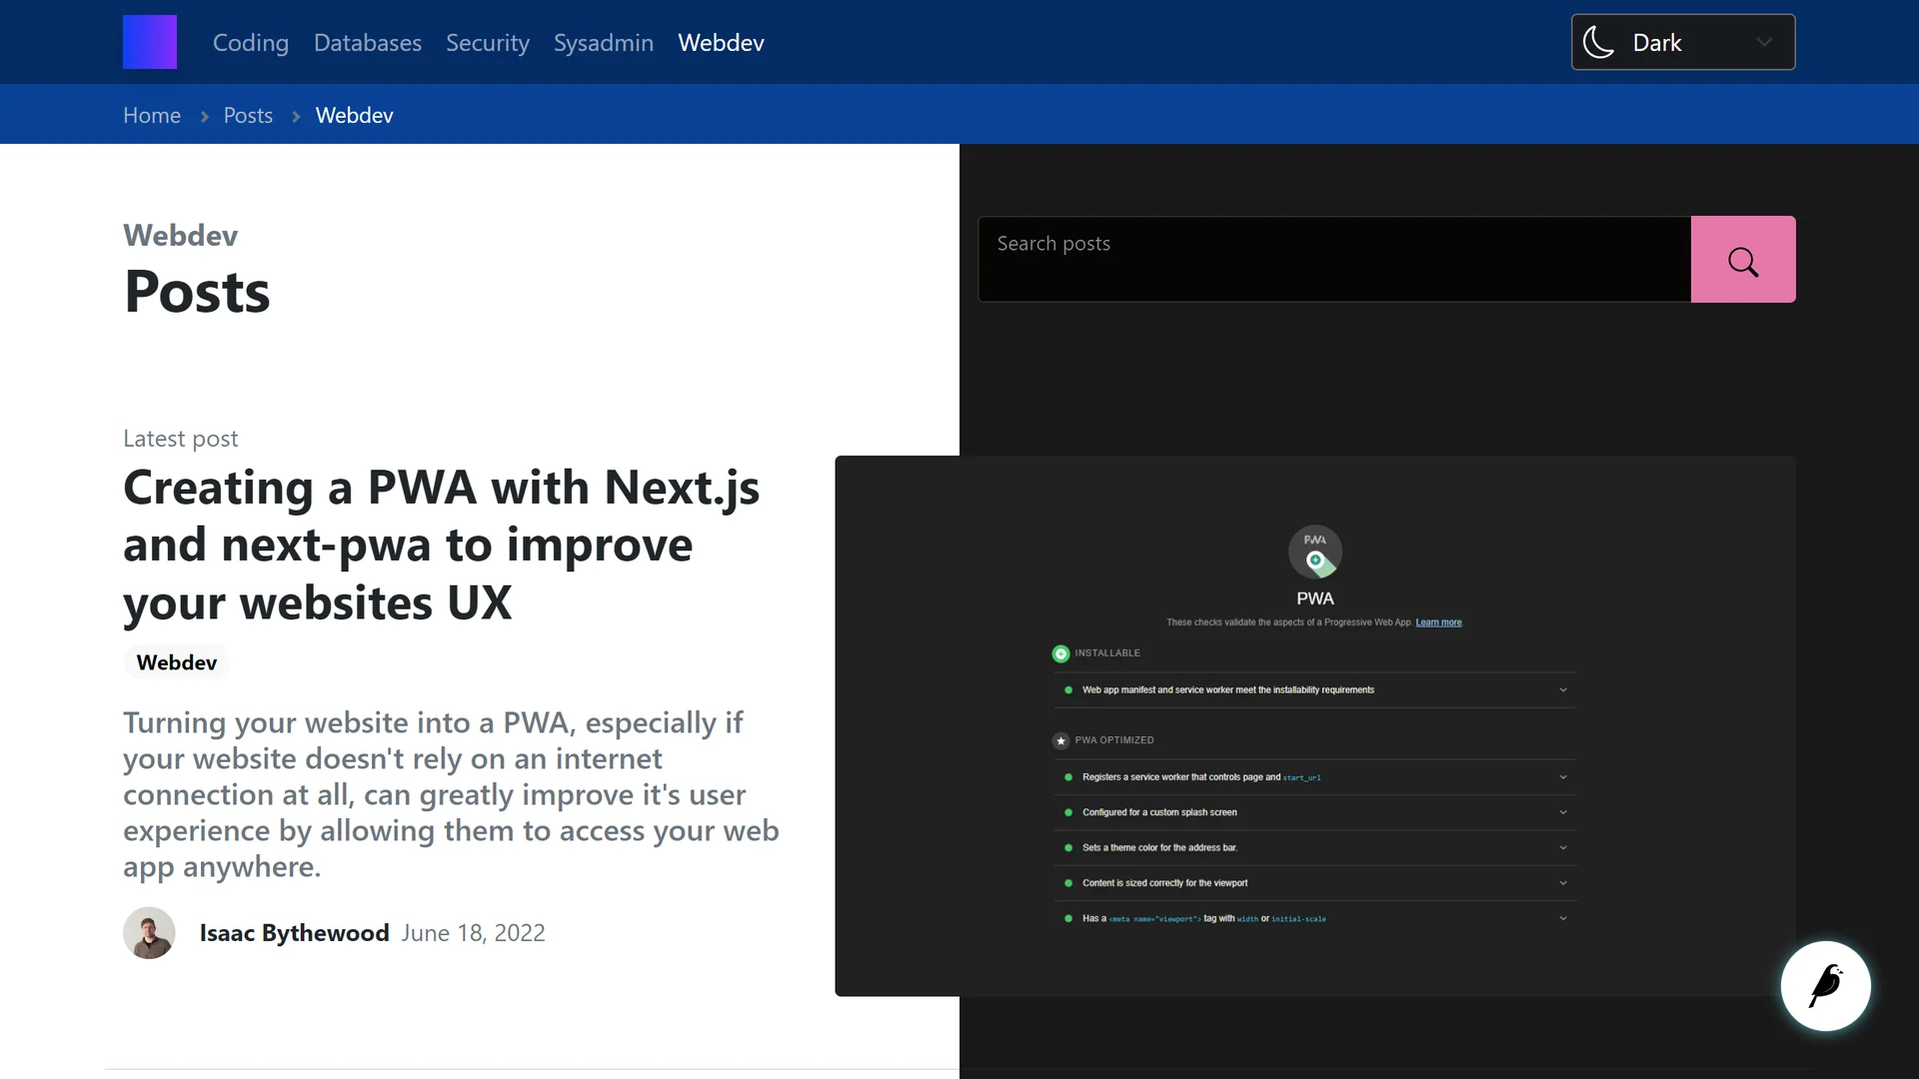Select the Webdev navigation menu item
Viewport: 1919px width, 1079px height.
720,42
